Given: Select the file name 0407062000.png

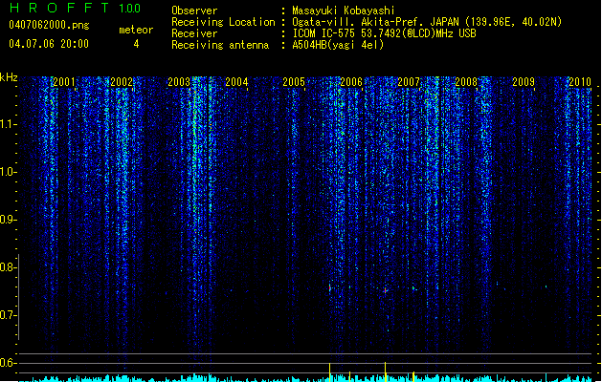Looking at the screenshot, I should pos(49,25).
